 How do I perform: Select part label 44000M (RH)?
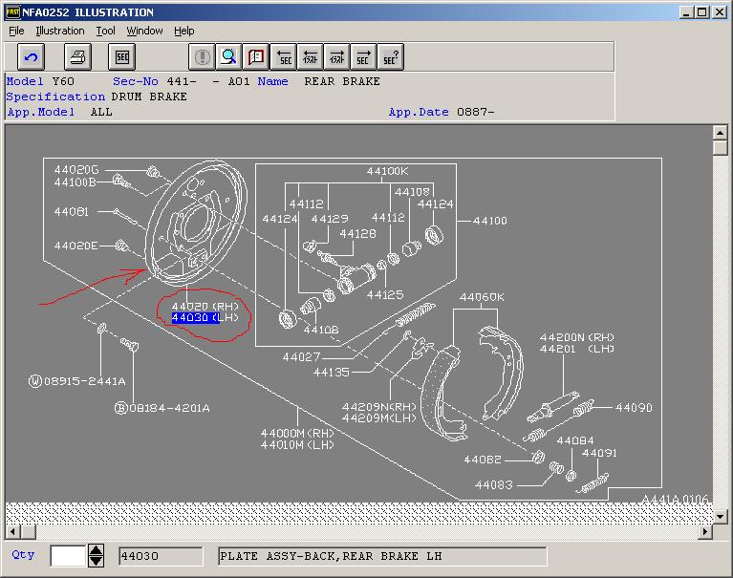click(x=297, y=433)
